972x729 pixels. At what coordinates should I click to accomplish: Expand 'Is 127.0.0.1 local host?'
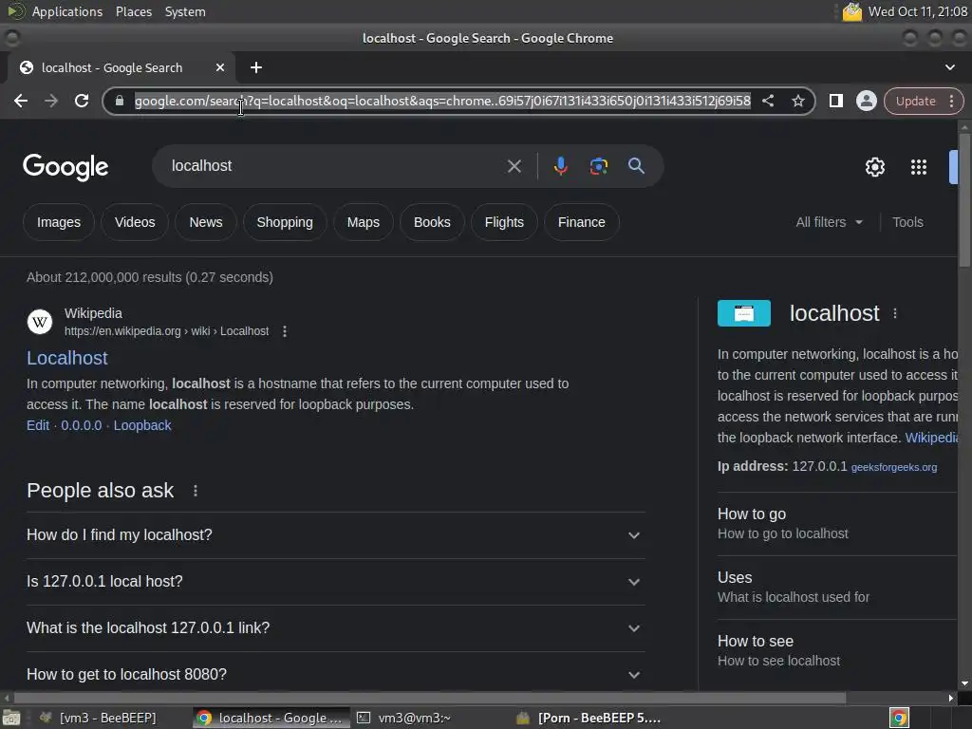(335, 582)
